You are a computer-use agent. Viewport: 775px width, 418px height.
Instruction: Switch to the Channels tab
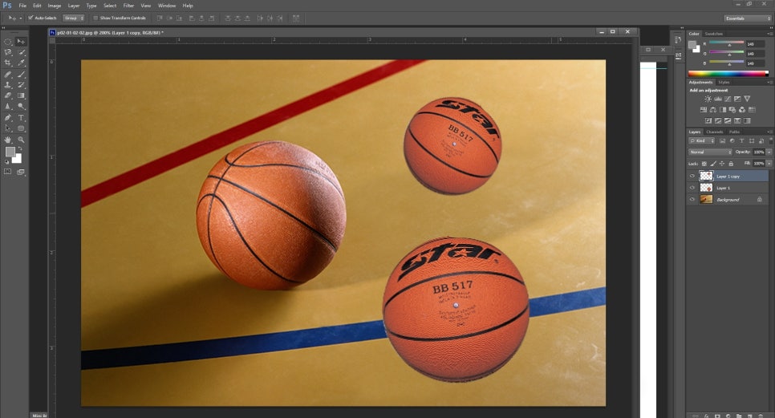714,132
